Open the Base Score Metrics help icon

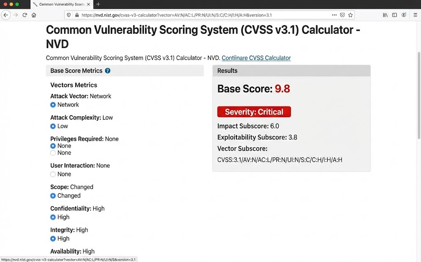click(x=107, y=70)
